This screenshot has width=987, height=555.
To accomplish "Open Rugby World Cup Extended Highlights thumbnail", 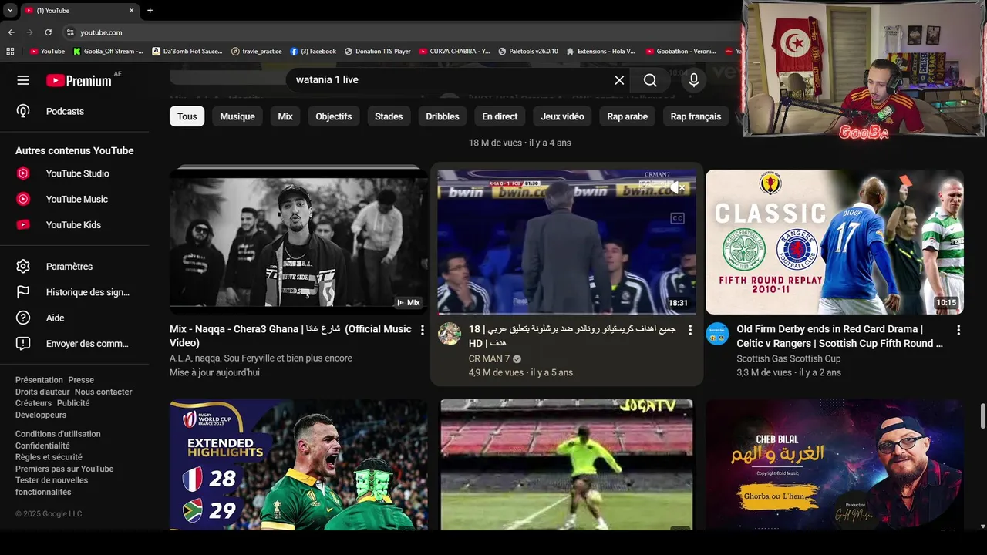I will (298, 465).
